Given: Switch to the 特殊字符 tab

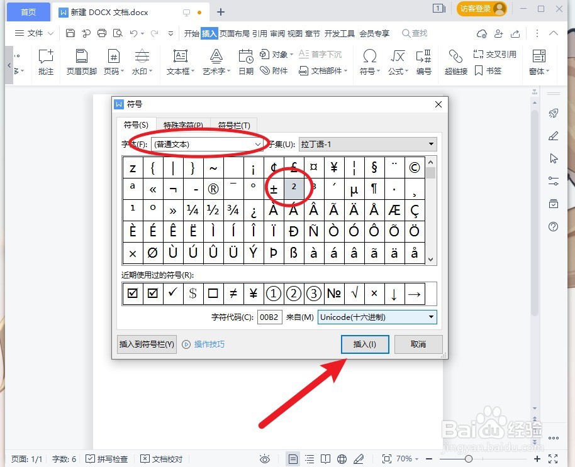Looking at the screenshot, I should click(182, 124).
